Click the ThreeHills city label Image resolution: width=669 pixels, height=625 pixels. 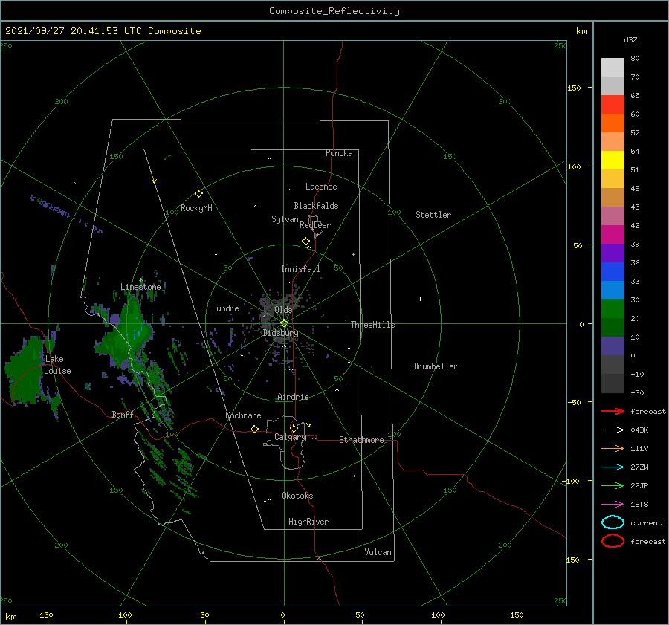coord(373,325)
